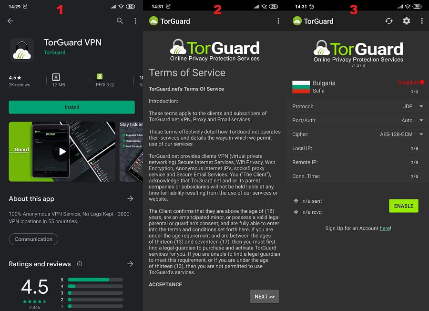This screenshot has width=429, height=311.
Task: Go back using the Play Store arrow
Action: coord(10,21)
